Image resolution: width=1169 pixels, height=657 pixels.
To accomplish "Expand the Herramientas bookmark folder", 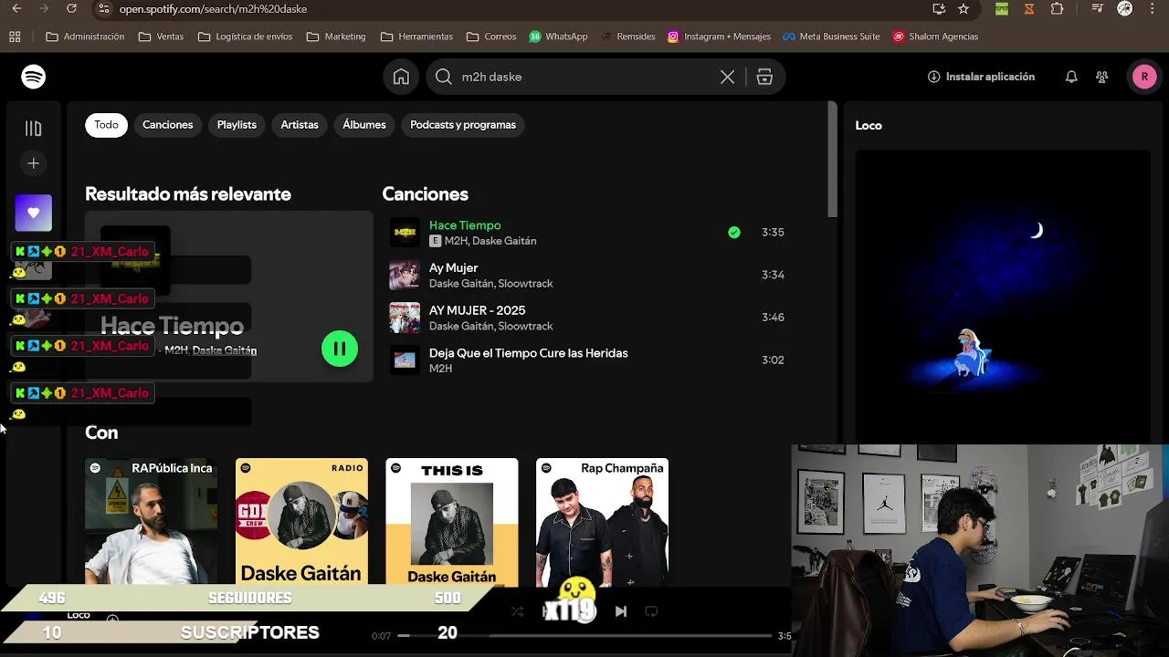I will [x=416, y=36].
